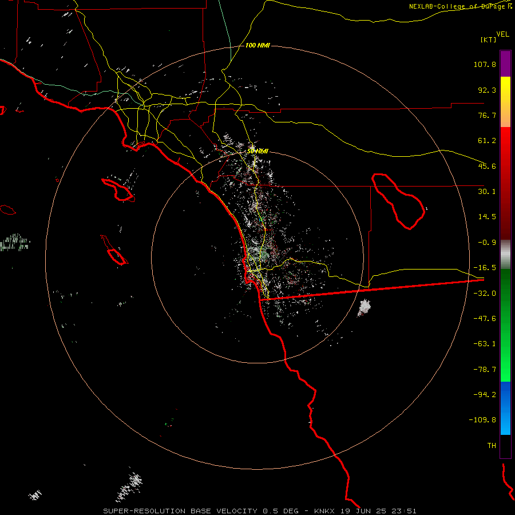Image resolution: width=515 pixels, height=515 pixels.
Task: Pick the purple segment of the velocity scale
Action: tap(505, 64)
